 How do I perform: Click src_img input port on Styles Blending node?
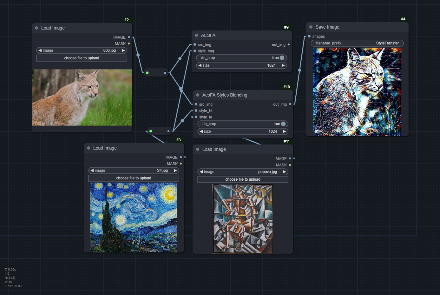point(196,104)
